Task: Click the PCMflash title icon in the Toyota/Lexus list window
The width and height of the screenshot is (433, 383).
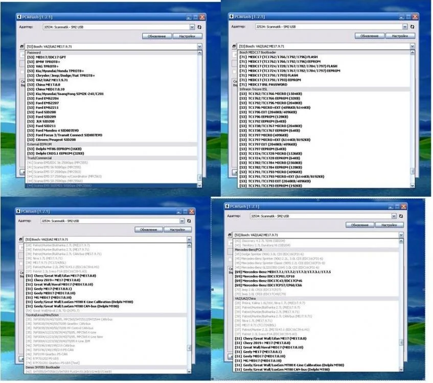Action: click(x=18, y=211)
